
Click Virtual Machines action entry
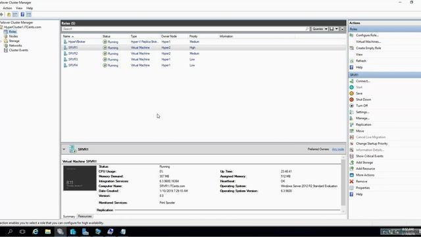pyautogui.click(x=368, y=41)
